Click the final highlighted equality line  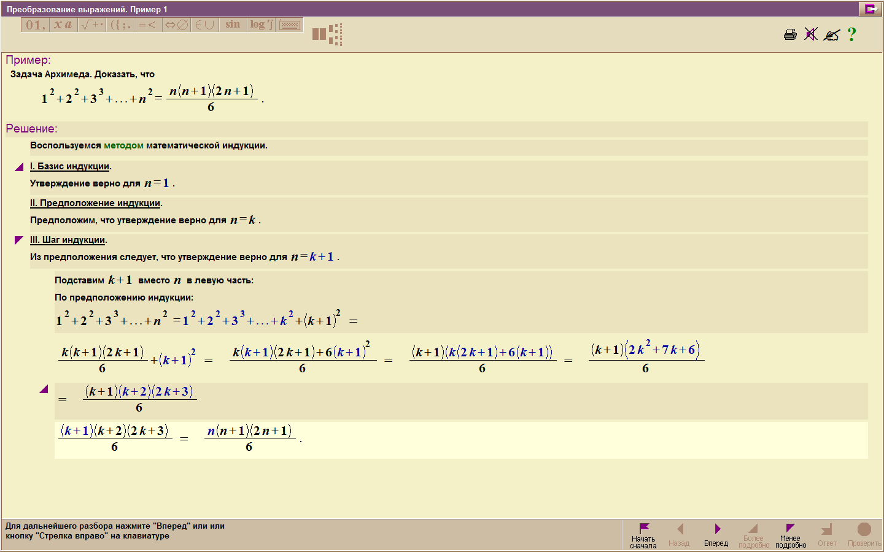[x=461, y=440]
